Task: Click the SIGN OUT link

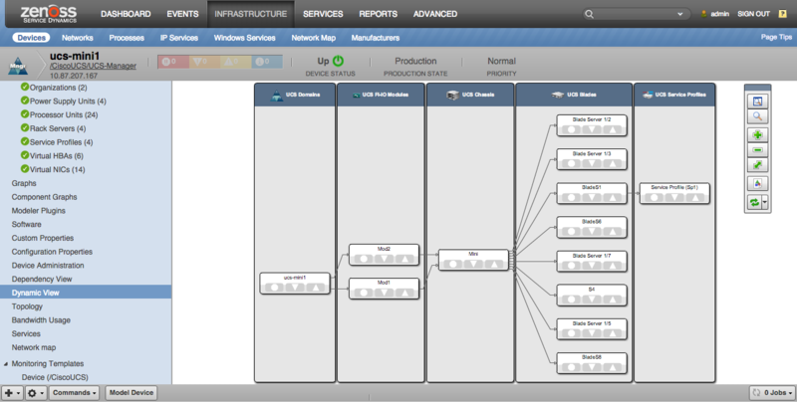Action: coord(753,14)
